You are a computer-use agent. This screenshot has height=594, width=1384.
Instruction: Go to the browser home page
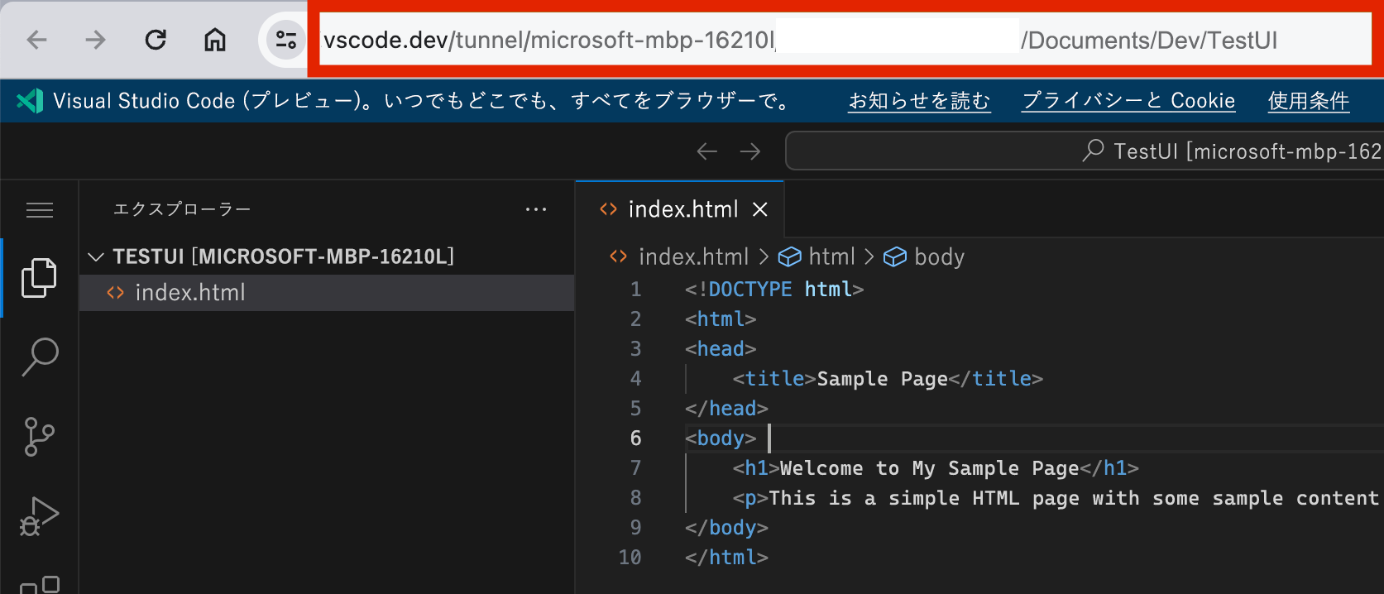coord(215,40)
